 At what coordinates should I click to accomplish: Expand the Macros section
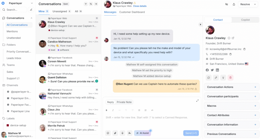(x=232, y=106)
